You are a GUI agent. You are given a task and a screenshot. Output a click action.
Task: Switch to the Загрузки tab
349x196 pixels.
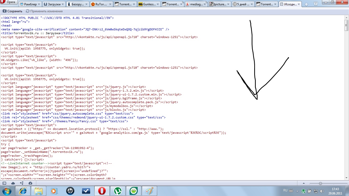(54, 4)
